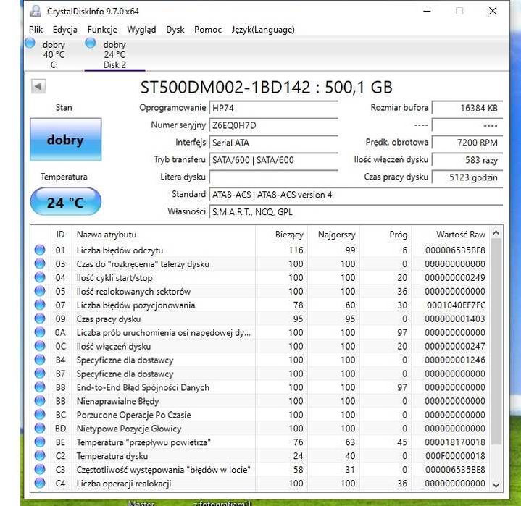Screen dimensions: 521x506
Task: Click raw value 0001040EF7FC
Action: pyautogui.click(x=456, y=305)
